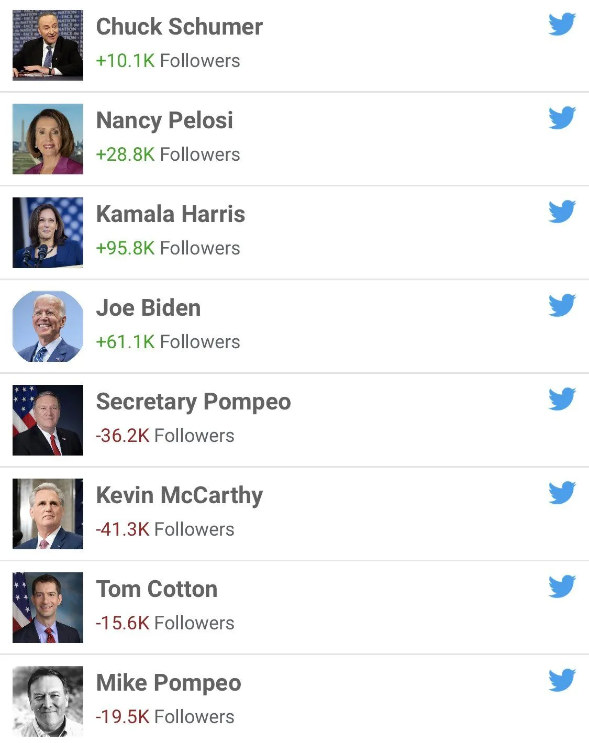589x743 pixels.
Task: Open the Twitter icon in Nancy Pelosi's row
Action: [x=562, y=118]
